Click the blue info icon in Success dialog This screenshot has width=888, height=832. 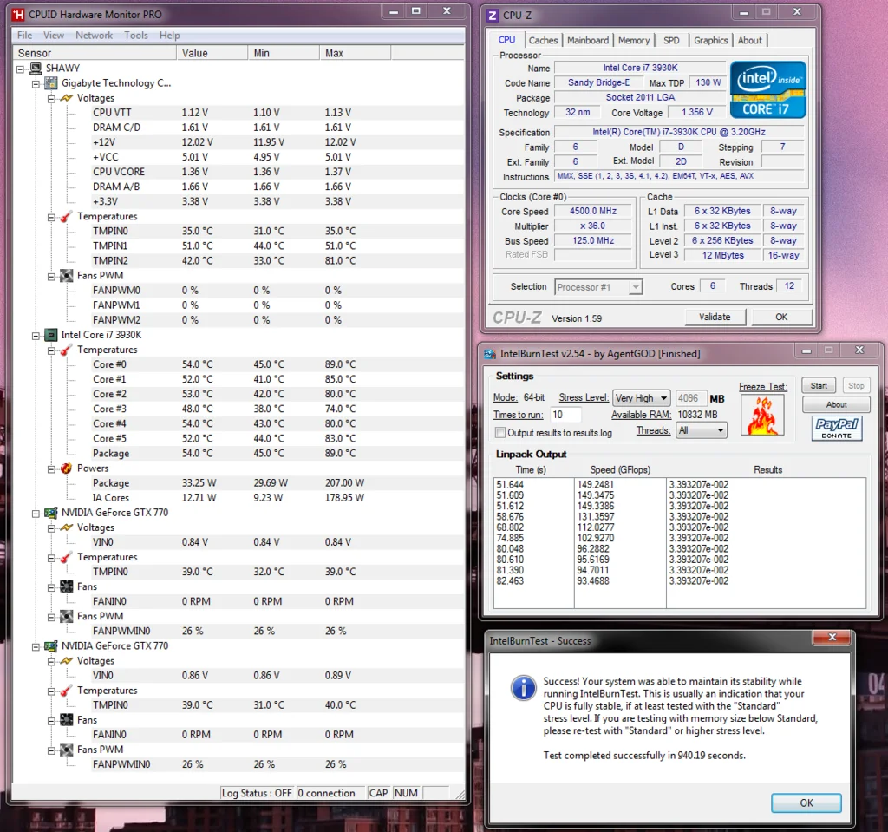coord(523,688)
